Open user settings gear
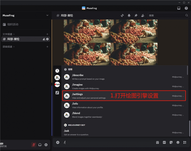Screen dimensions: 191x151 tap(46, 145)
